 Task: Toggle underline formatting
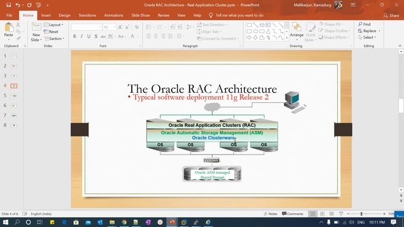(88, 37)
